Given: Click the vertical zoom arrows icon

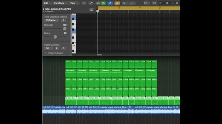Looking at the screenshot, I should click(x=160, y=3).
